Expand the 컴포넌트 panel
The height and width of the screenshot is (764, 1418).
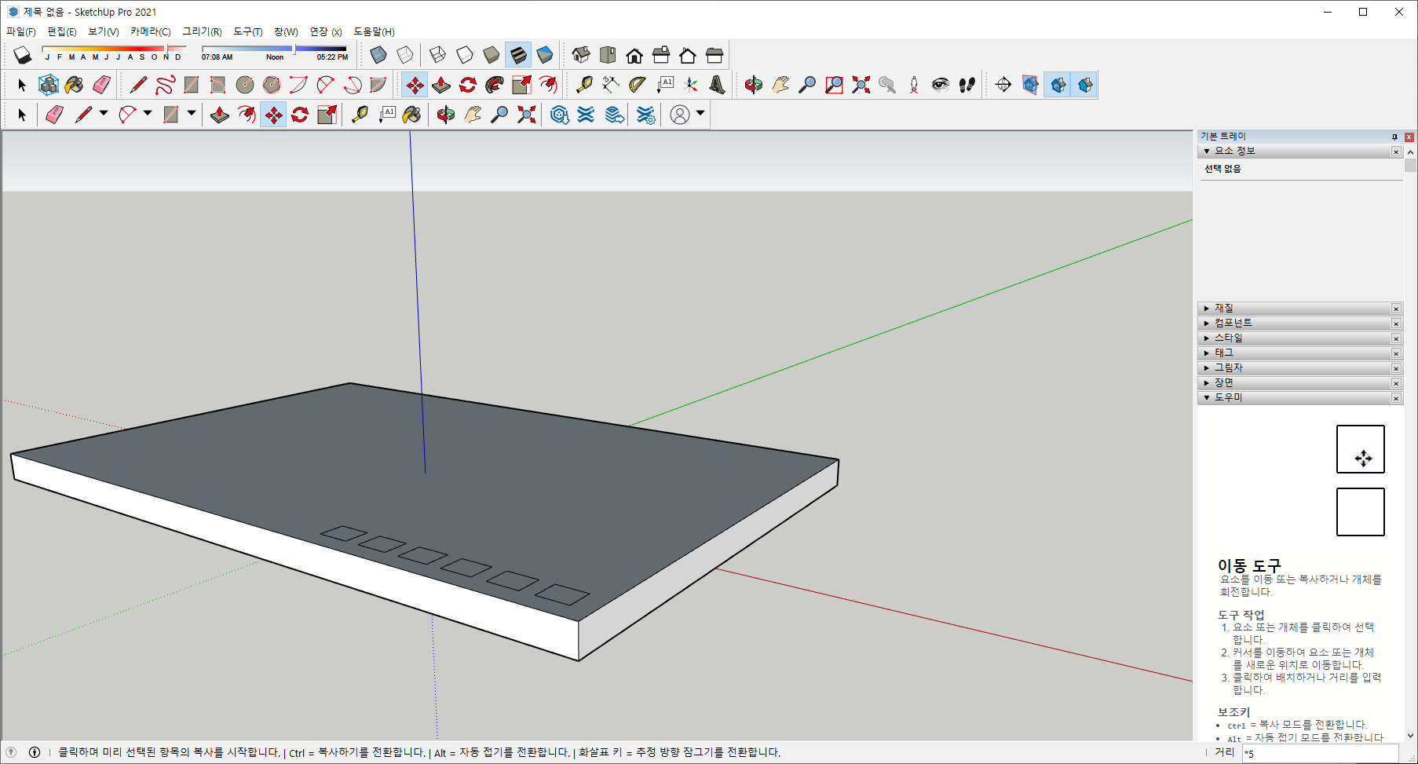point(1207,324)
